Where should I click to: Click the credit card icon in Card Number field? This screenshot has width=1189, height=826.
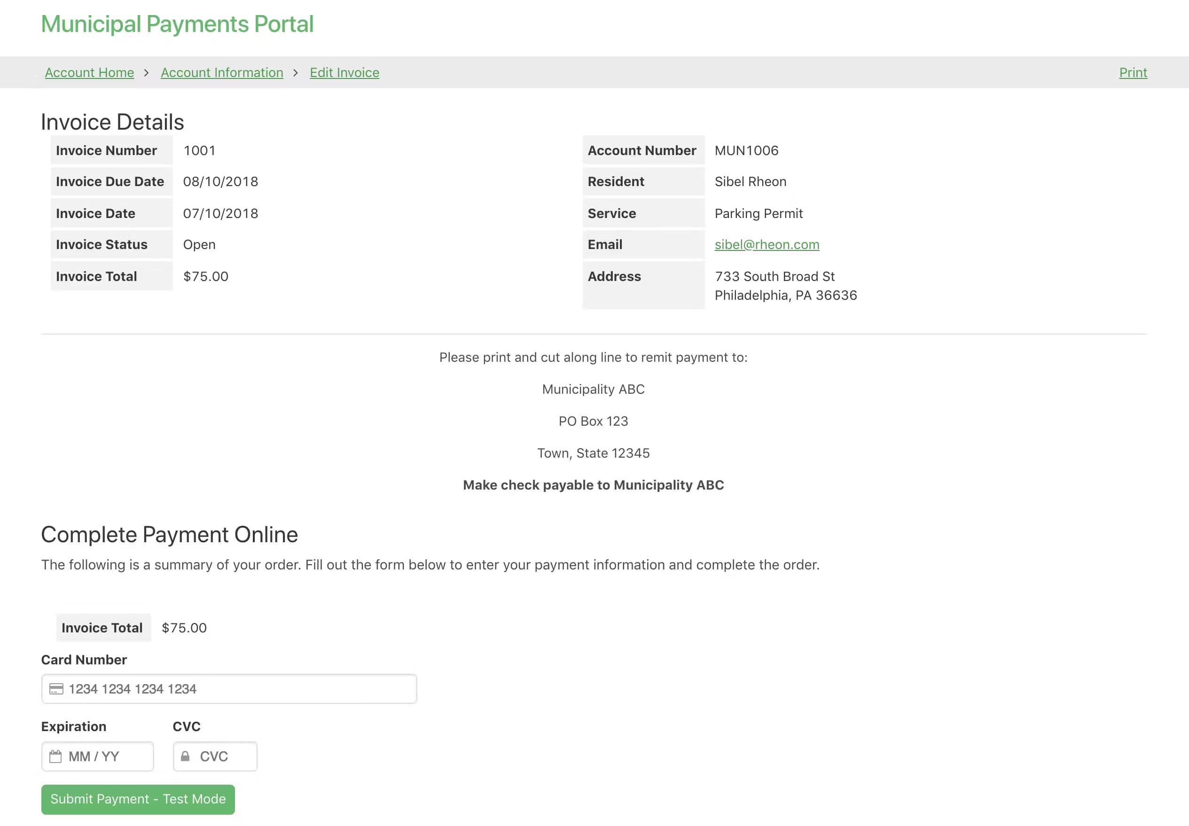[56, 689]
